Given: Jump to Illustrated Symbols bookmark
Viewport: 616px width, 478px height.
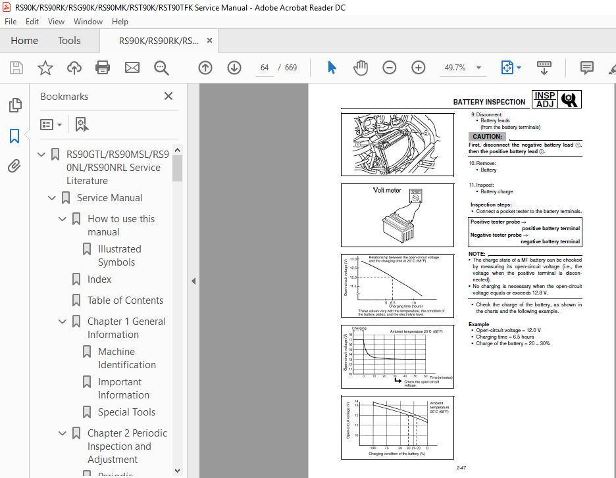Looking at the screenshot, I should 119,256.
